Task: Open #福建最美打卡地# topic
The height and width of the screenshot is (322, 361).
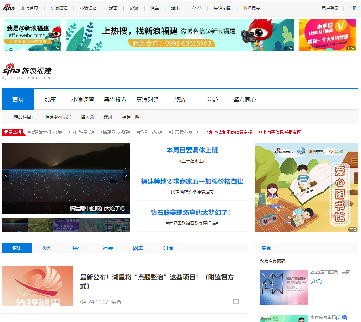Action: (x=45, y=132)
